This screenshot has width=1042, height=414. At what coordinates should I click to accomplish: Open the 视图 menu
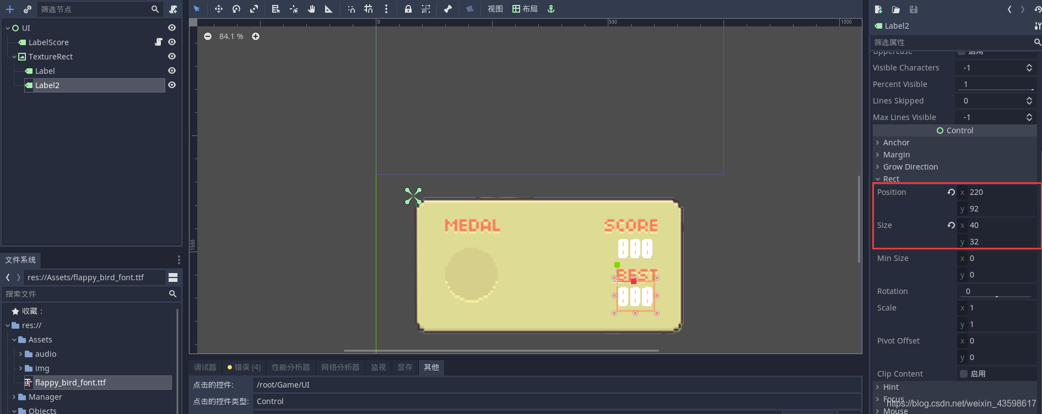pos(495,9)
